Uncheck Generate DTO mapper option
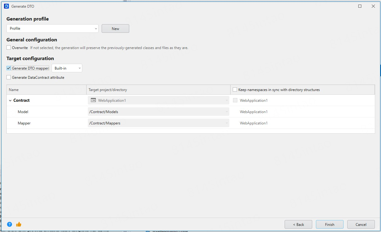This screenshot has height=232, width=381. point(9,68)
